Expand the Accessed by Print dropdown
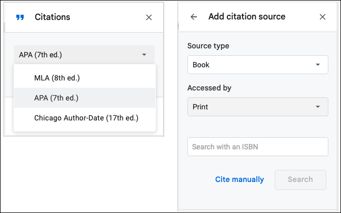Viewport: 341px width, 213px height. coord(258,107)
